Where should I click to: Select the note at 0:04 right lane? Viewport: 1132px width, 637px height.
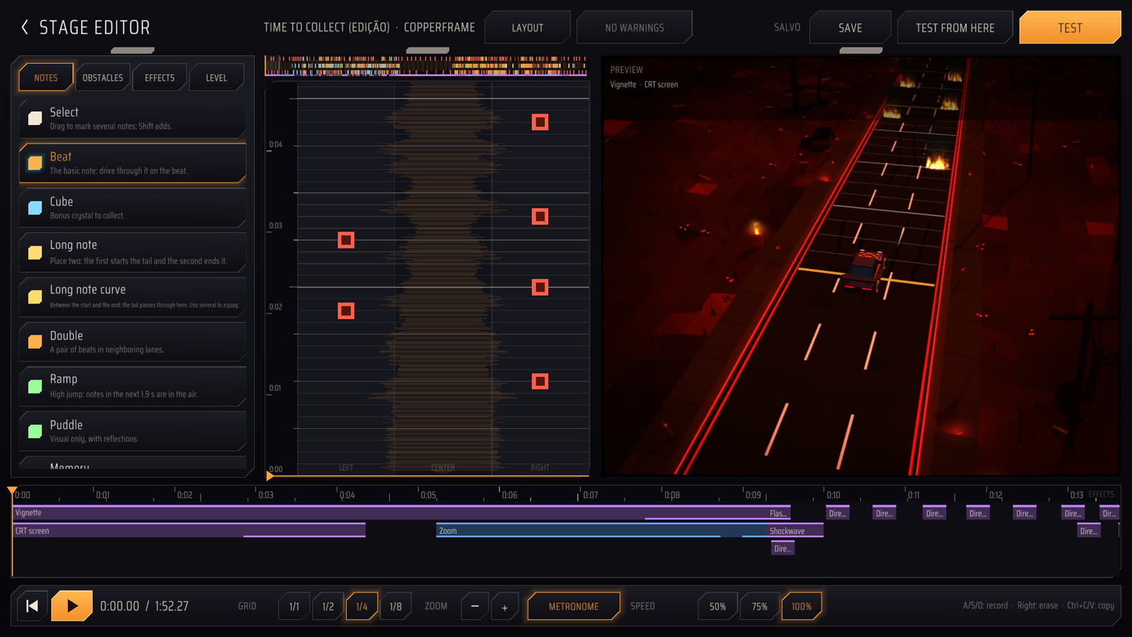point(540,122)
